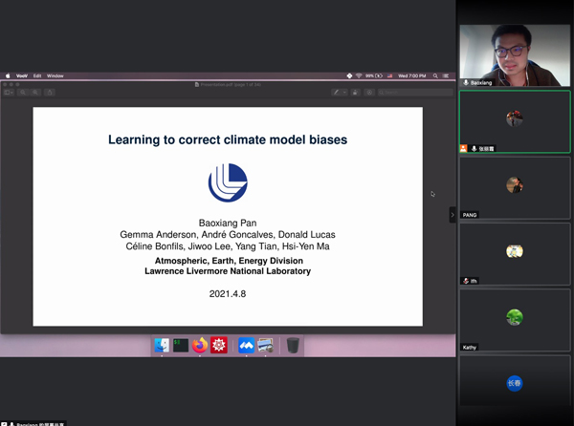Screen dimensions: 574x426
Task: Select the active speaker participant tile
Action: tap(515, 121)
